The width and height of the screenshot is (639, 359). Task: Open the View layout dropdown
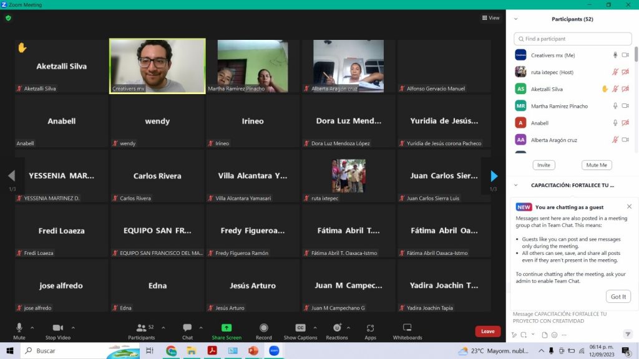(490, 18)
